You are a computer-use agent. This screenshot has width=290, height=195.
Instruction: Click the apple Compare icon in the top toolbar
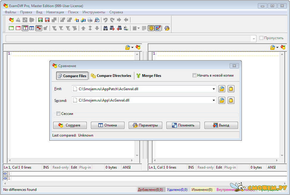(x=12, y=20)
